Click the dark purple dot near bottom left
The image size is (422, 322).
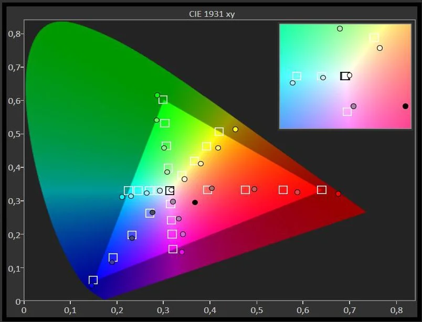111,261
